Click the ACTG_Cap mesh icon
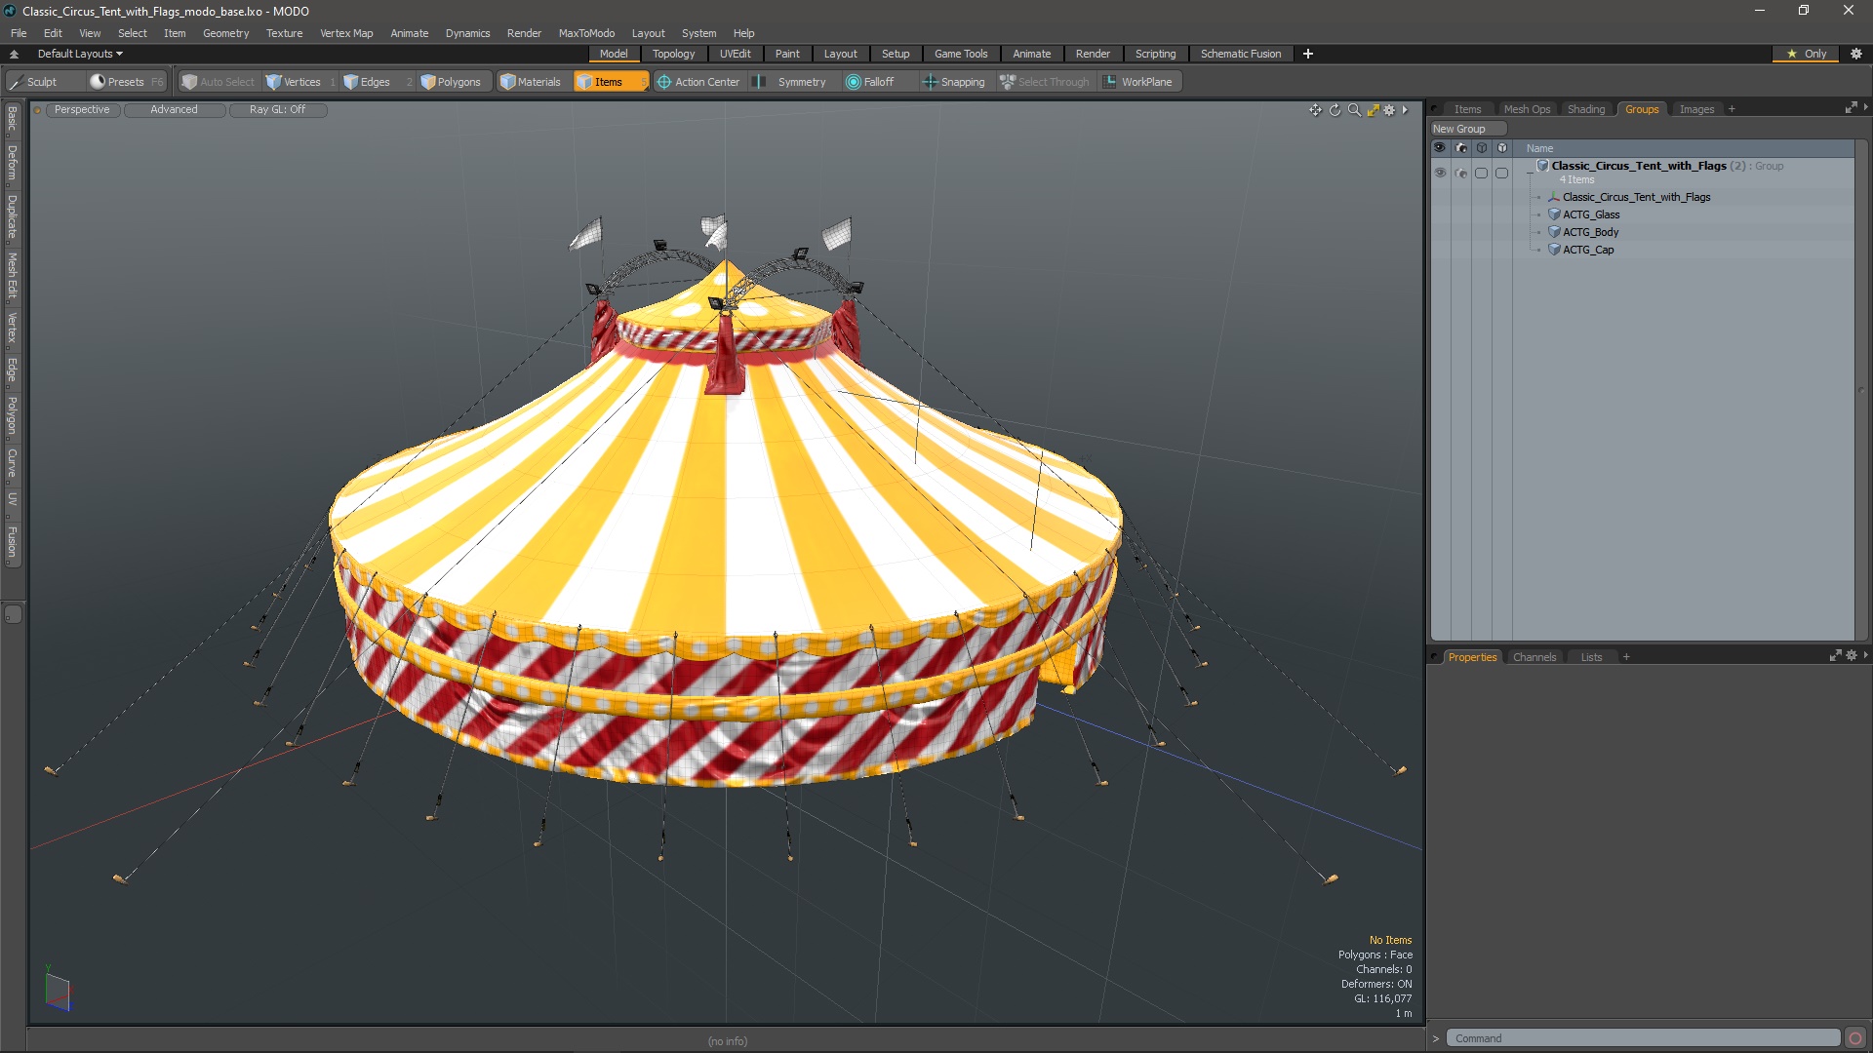 click(x=1554, y=250)
